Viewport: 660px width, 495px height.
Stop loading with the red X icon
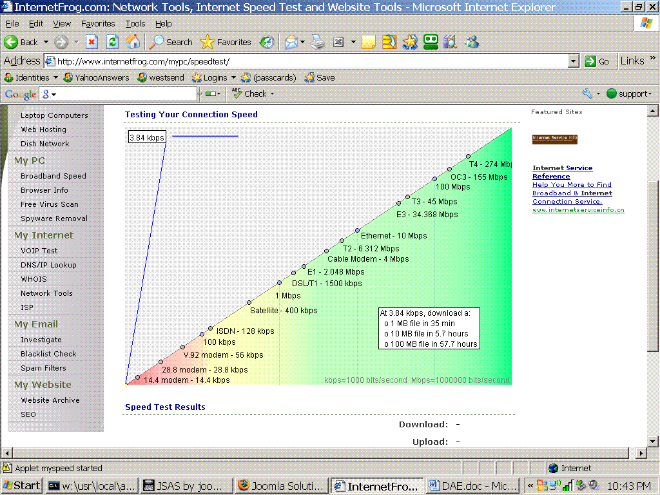tap(92, 42)
